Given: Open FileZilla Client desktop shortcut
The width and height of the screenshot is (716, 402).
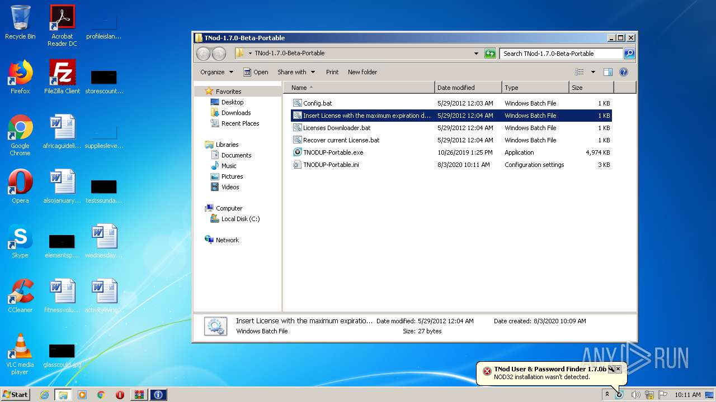Looking at the screenshot, I should (x=62, y=77).
